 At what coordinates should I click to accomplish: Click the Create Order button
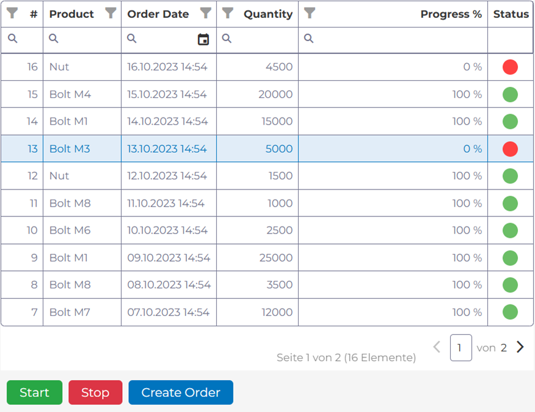pos(180,392)
